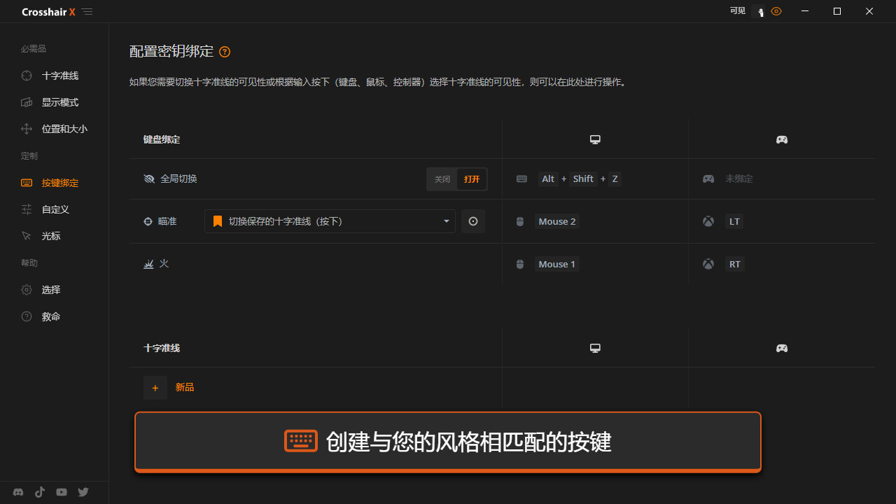Toggle crosshair visibility with the eye icon
Viewport: 896px width, 504px height.
pos(776,11)
